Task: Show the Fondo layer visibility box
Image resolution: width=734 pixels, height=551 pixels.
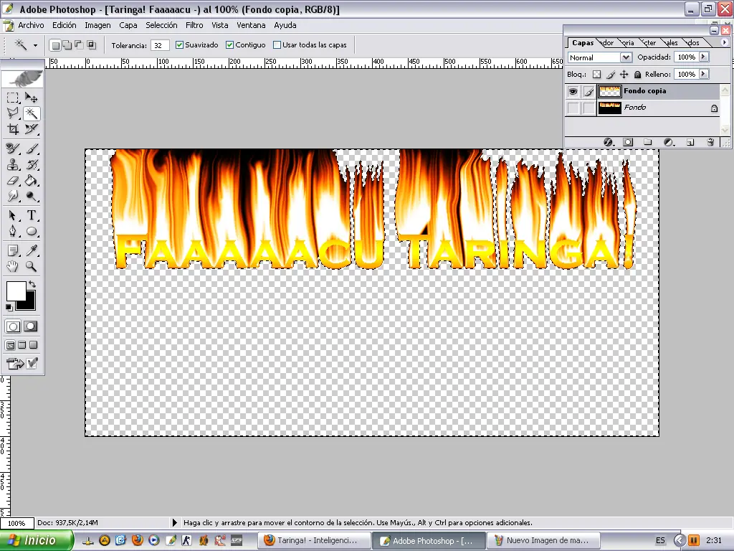Action: click(x=573, y=108)
